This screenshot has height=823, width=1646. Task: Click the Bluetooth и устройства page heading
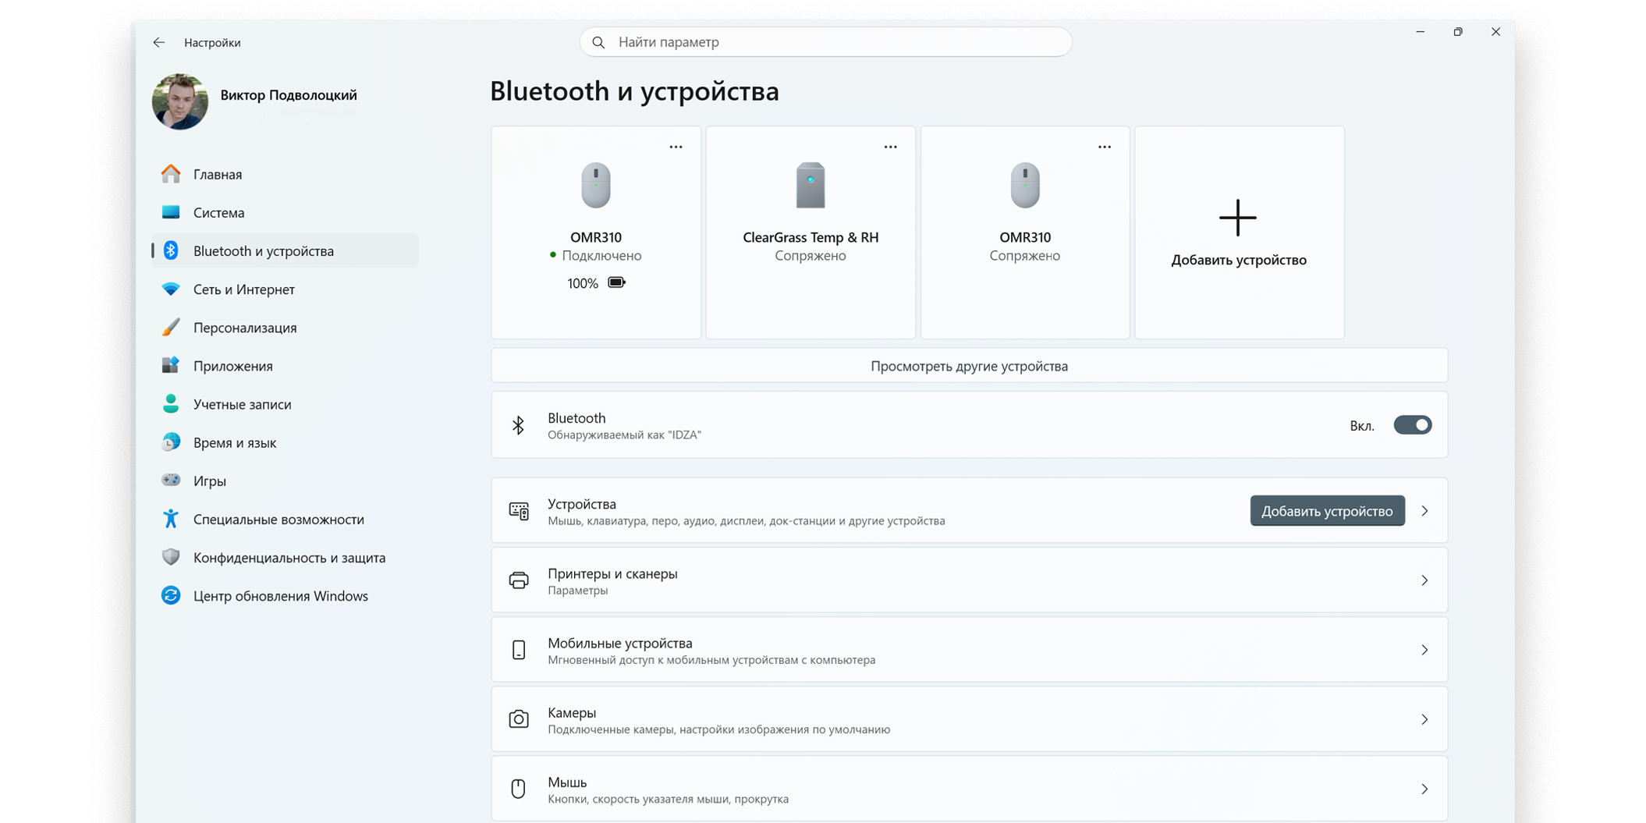pyautogui.click(x=634, y=91)
